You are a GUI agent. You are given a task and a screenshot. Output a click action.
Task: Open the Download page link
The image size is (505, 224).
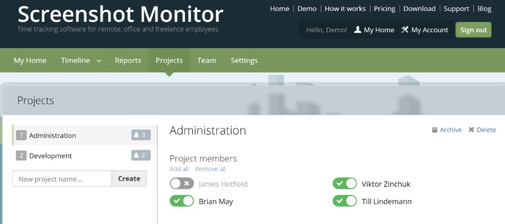coord(420,9)
